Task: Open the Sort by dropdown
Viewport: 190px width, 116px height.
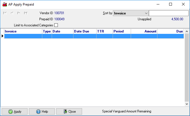Action: pos(146,13)
